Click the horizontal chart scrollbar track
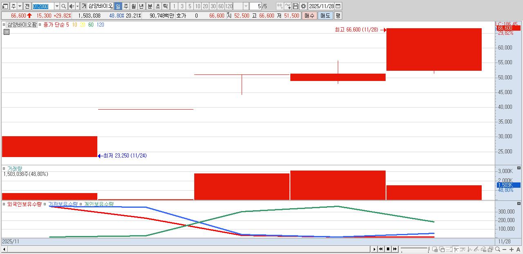This screenshot has height=254, width=523. (189, 249)
